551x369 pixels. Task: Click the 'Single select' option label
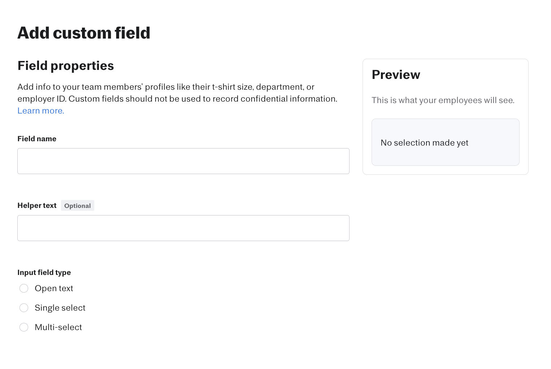tap(60, 308)
